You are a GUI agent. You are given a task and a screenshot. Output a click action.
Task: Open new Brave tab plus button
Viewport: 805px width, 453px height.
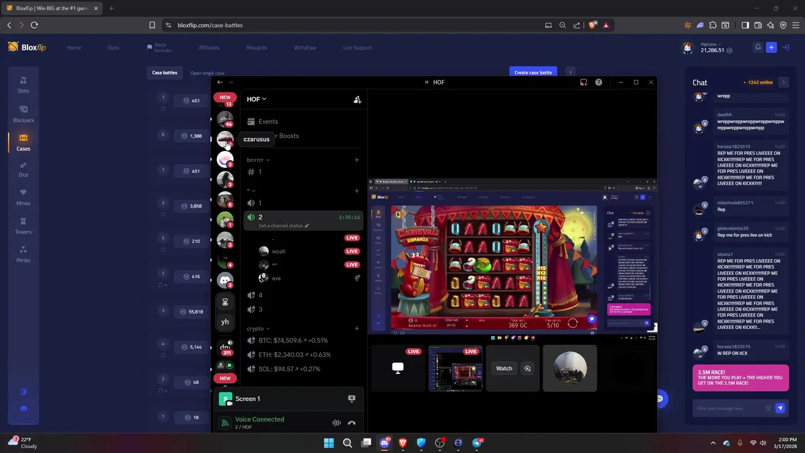[x=111, y=8]
